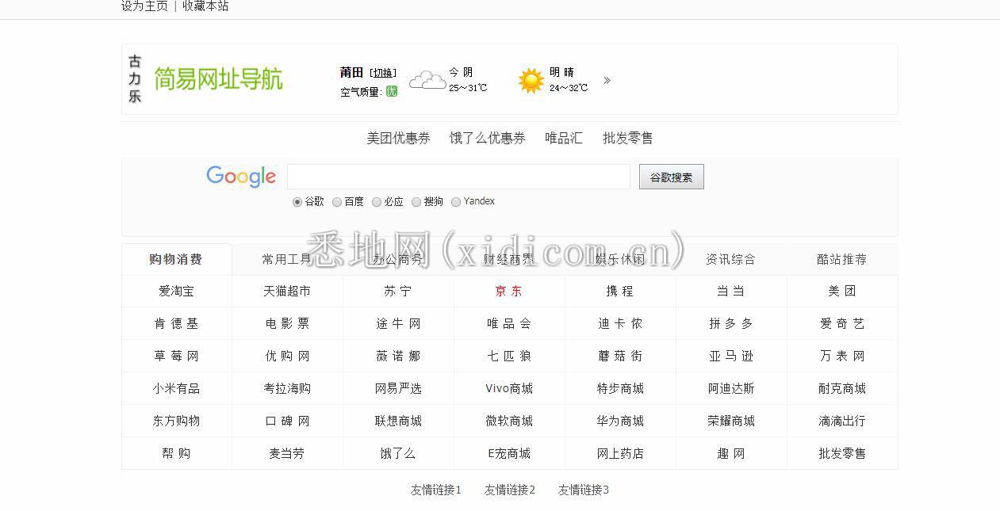
Task: Click the 简易网址导航 site logo
Action: tap(218, 79)
